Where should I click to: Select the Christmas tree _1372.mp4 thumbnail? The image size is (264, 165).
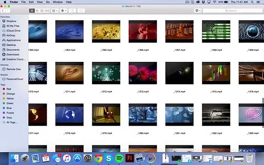[106, 73]
